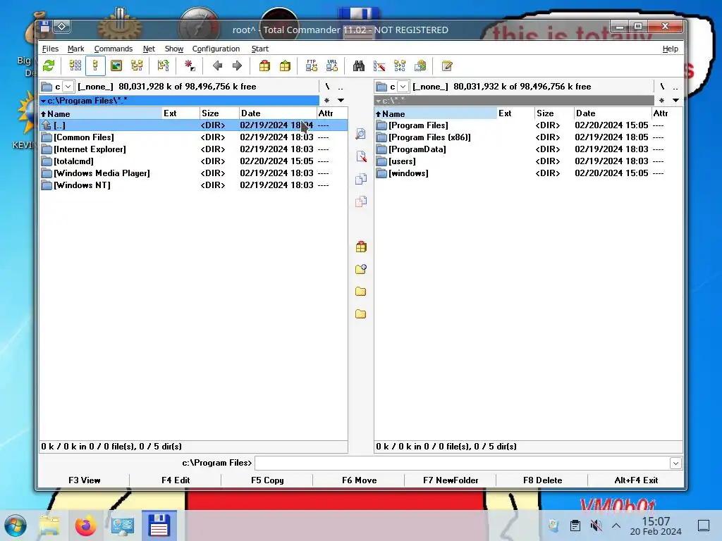722x541 pixels.
Task: Click the muted speaker tray icon
Action: 596,526
